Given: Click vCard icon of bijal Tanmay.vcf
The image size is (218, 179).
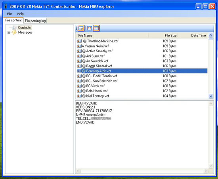Looking at the screenshot, I should click(79, 96).
